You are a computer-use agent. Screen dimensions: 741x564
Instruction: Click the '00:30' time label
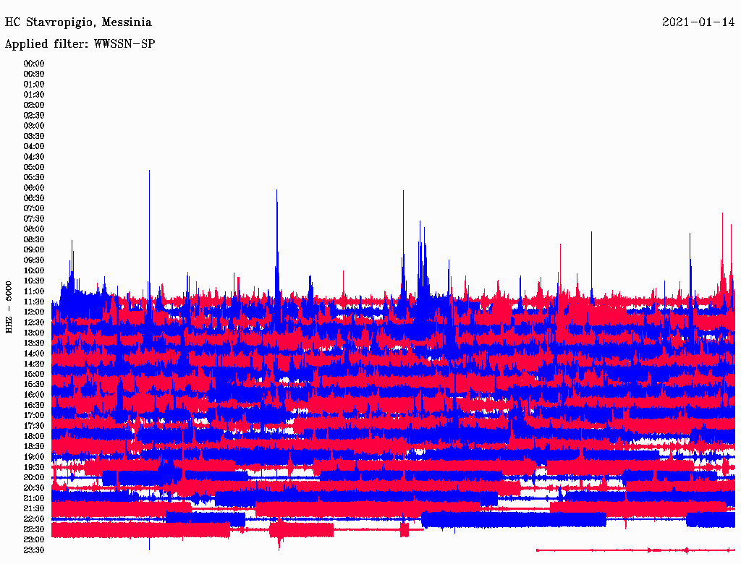point(34,74)
